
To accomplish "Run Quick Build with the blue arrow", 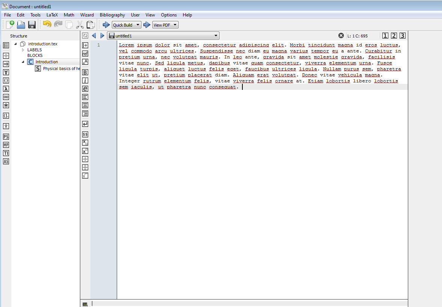I will tap(106, 25).
